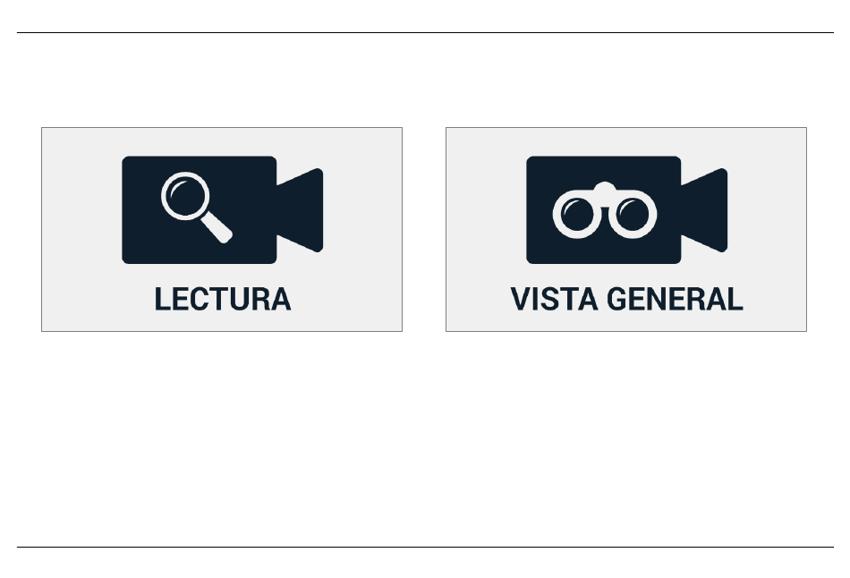The height and width of the screenshot is (578, 850).
Task: Click the triangular camera lens on LECTURA icon
Action: 300,210
